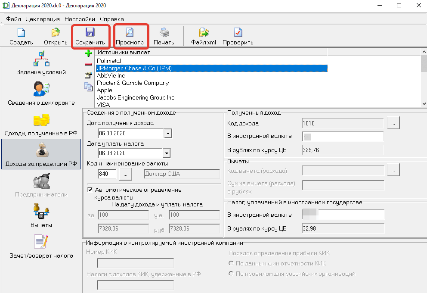
Task: Click the Код дохода field showing 1010
Action: [x=343, y=124]
